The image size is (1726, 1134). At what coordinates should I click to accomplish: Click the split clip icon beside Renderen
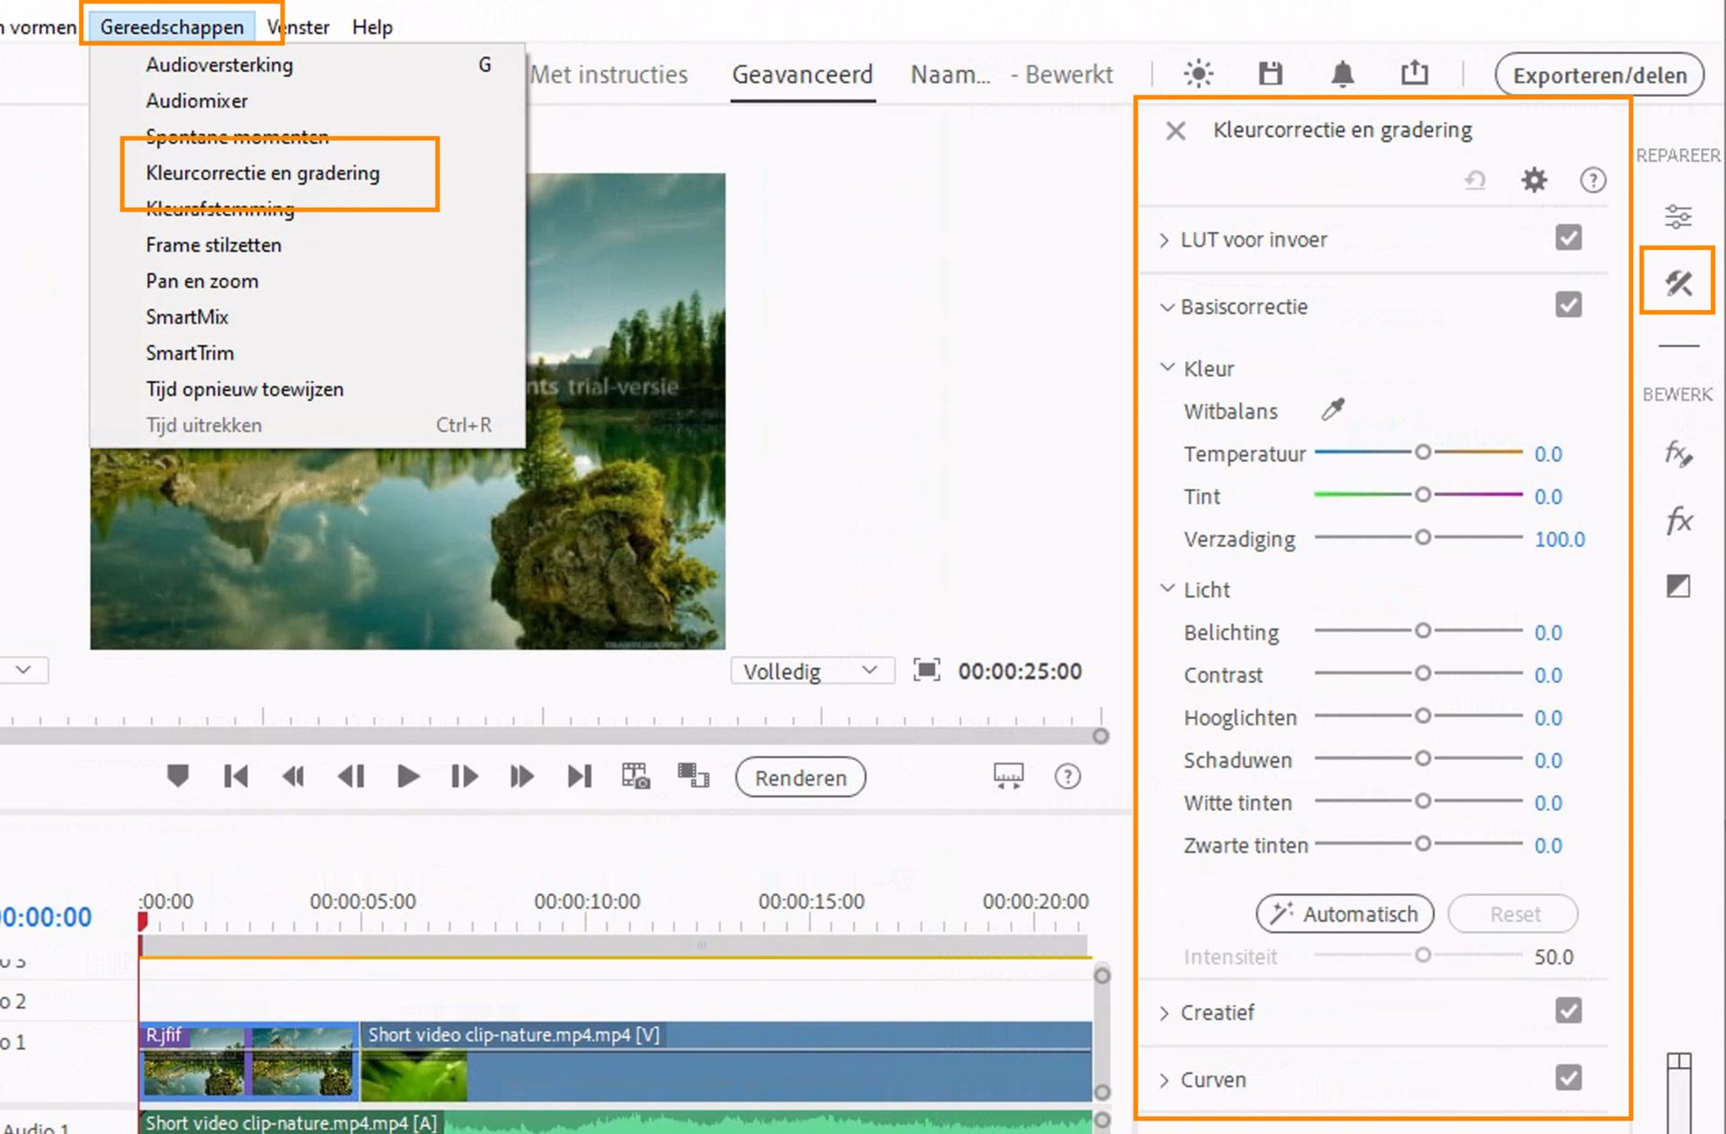tap(693, 775)
